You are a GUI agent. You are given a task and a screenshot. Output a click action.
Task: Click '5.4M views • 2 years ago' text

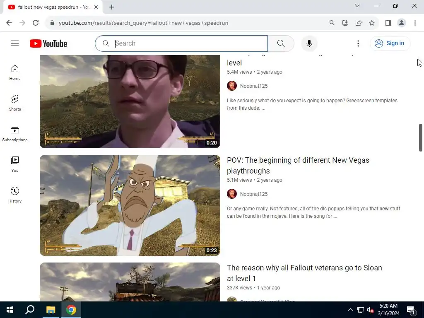coord(255,72)
